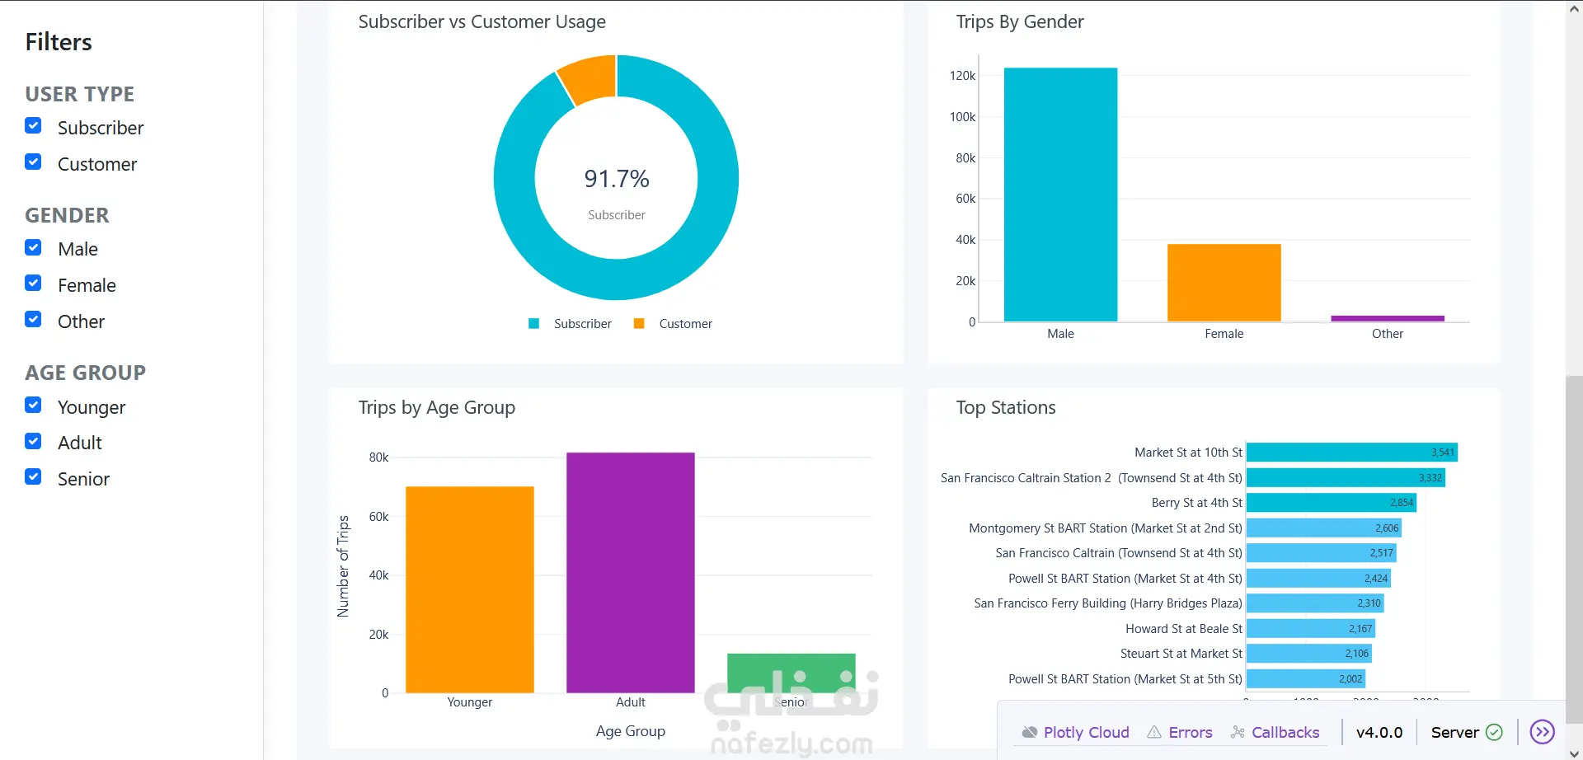The height and width of the screenshot is (760, 1583).
Task: Click the Plotly Cloud icon in debug bar
Action: coord(1030,732)
